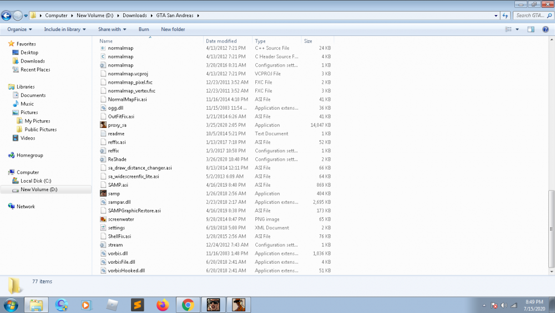Open the recent locations dropdown beside Forward

(x=26, y=16)
